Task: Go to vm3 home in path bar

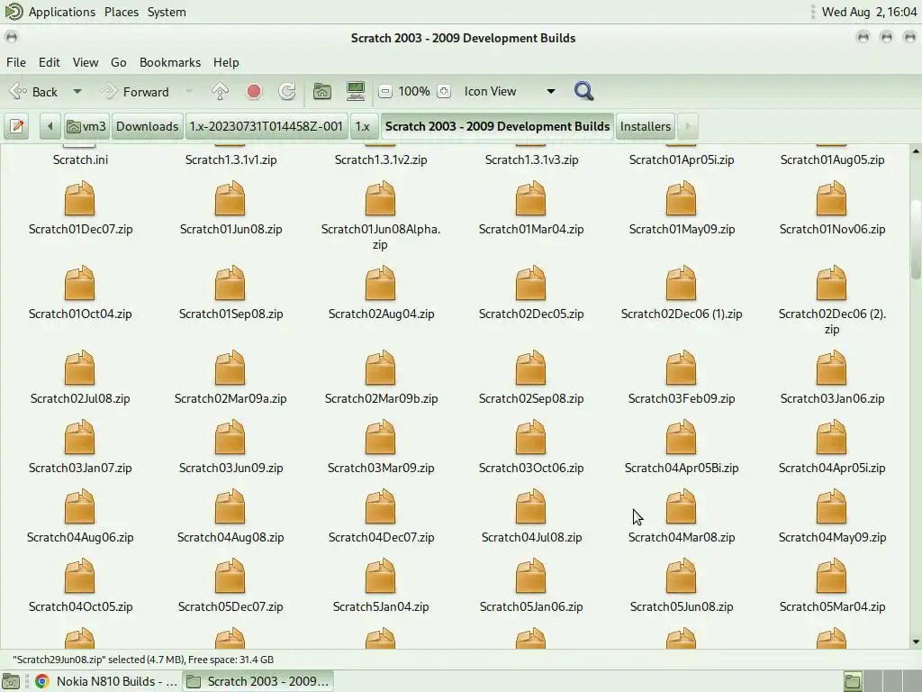Action: point(86,126)
